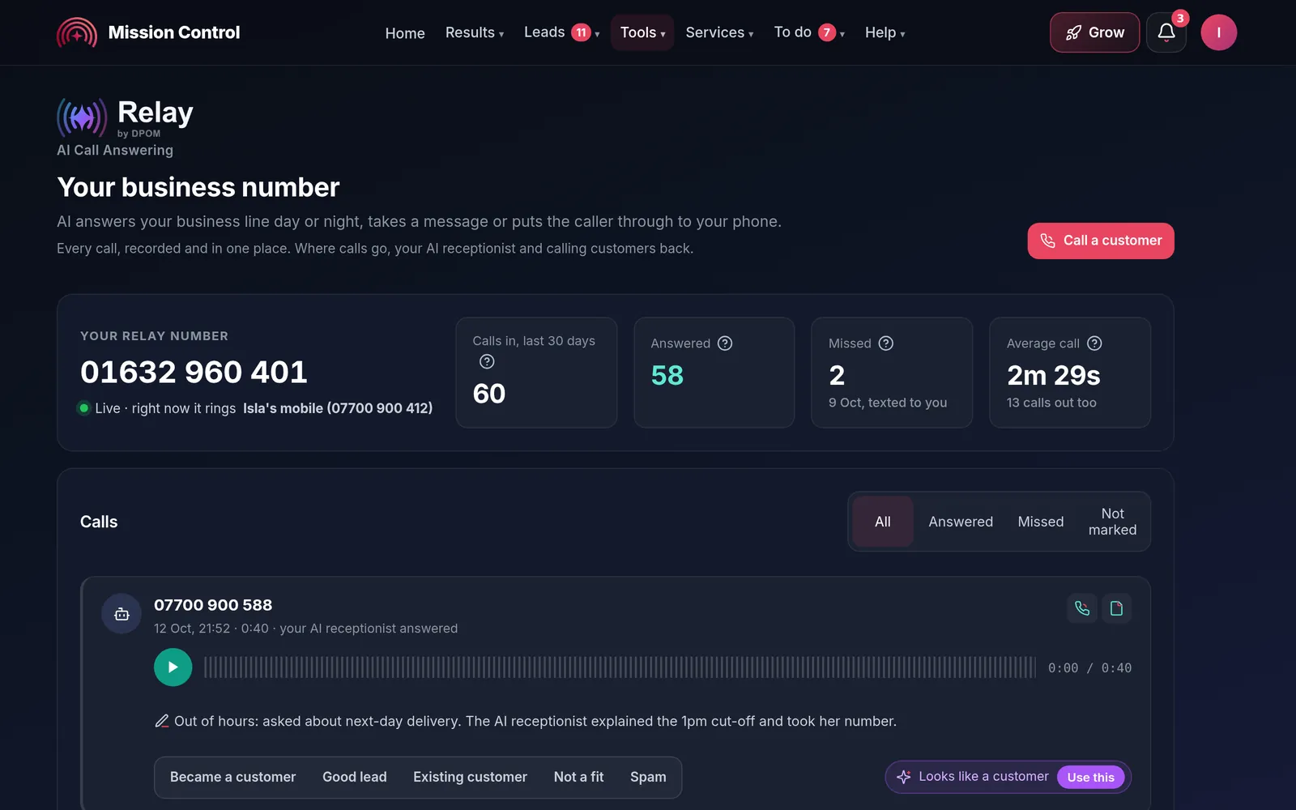Click the notification count badge 3

pos(1180,19)
